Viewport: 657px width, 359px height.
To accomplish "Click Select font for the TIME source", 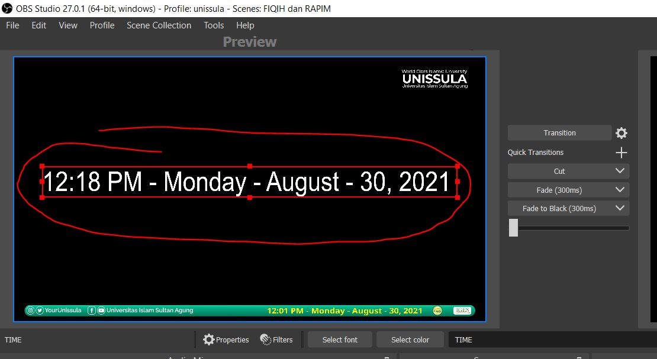I will (339, 339).
